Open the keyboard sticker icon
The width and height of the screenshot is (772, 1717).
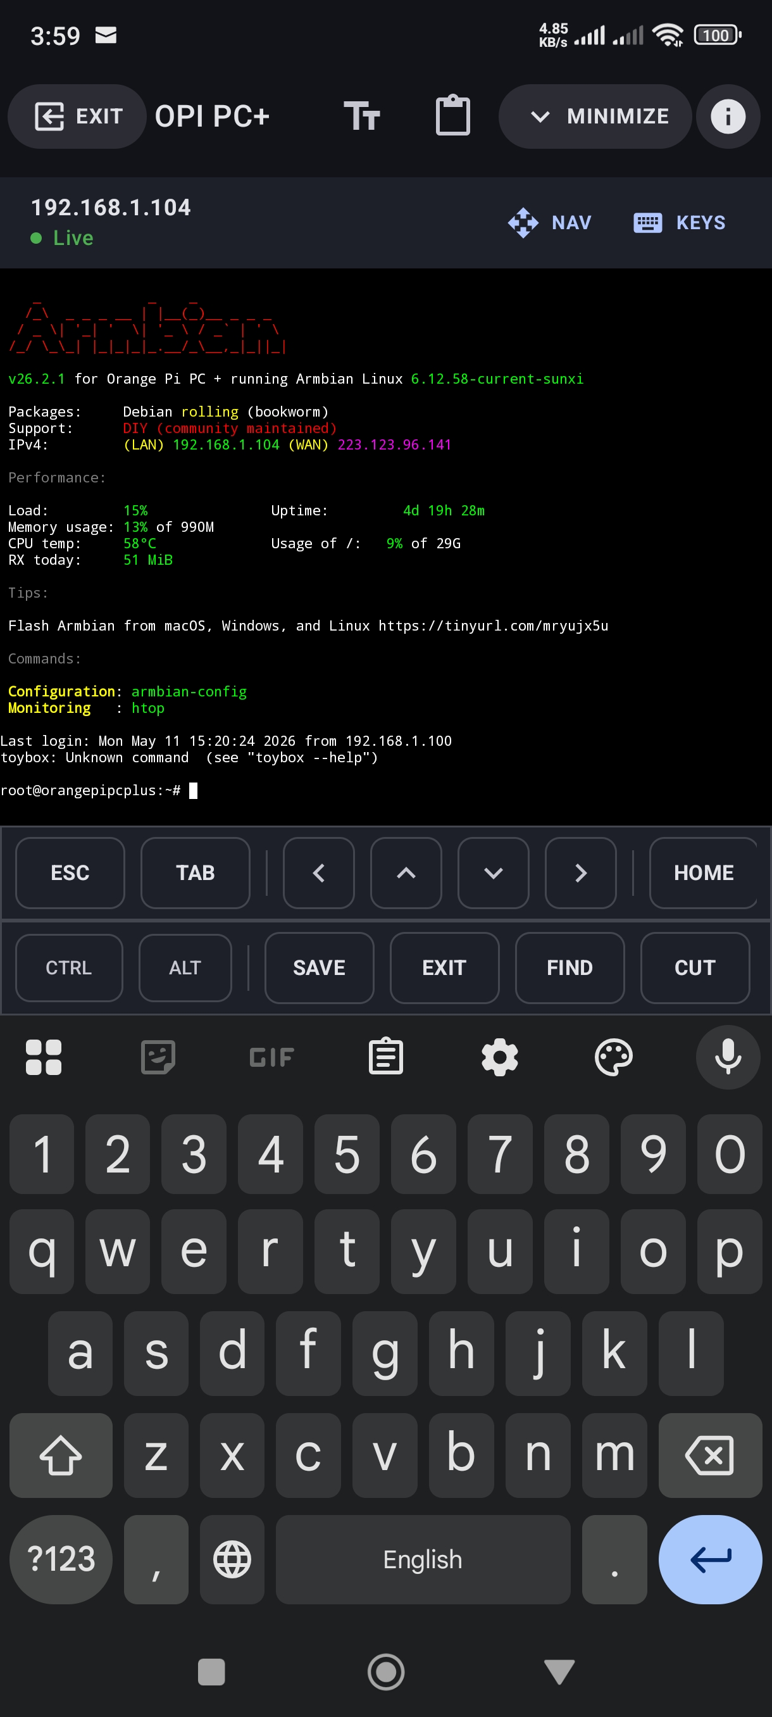coord(158,1057)
